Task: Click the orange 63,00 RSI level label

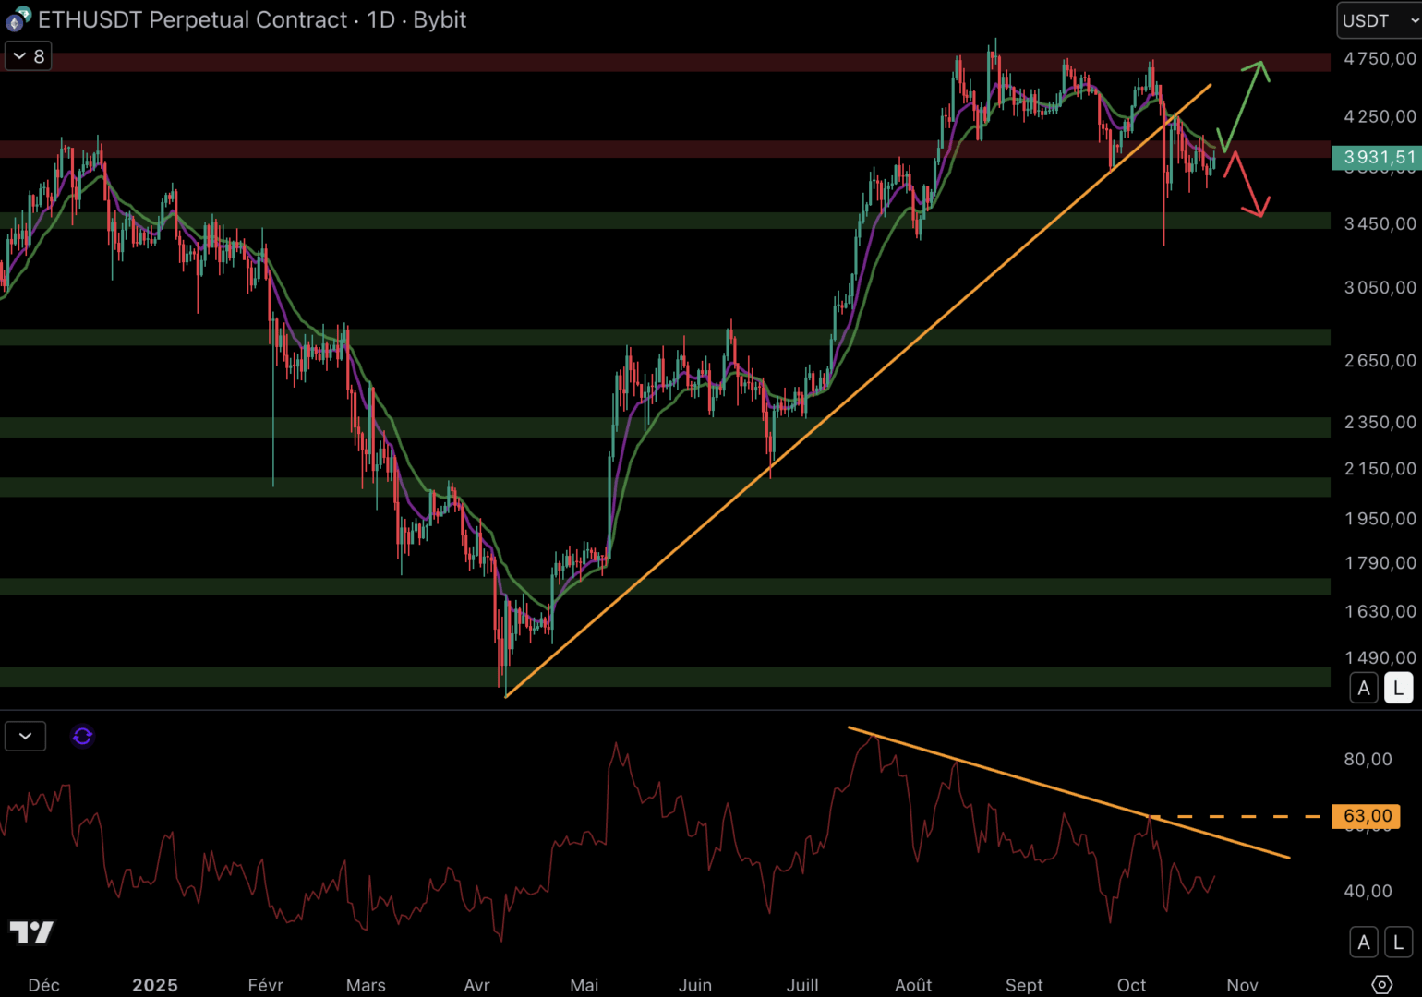Action: pyautogui.click(x=1367, y=816)
